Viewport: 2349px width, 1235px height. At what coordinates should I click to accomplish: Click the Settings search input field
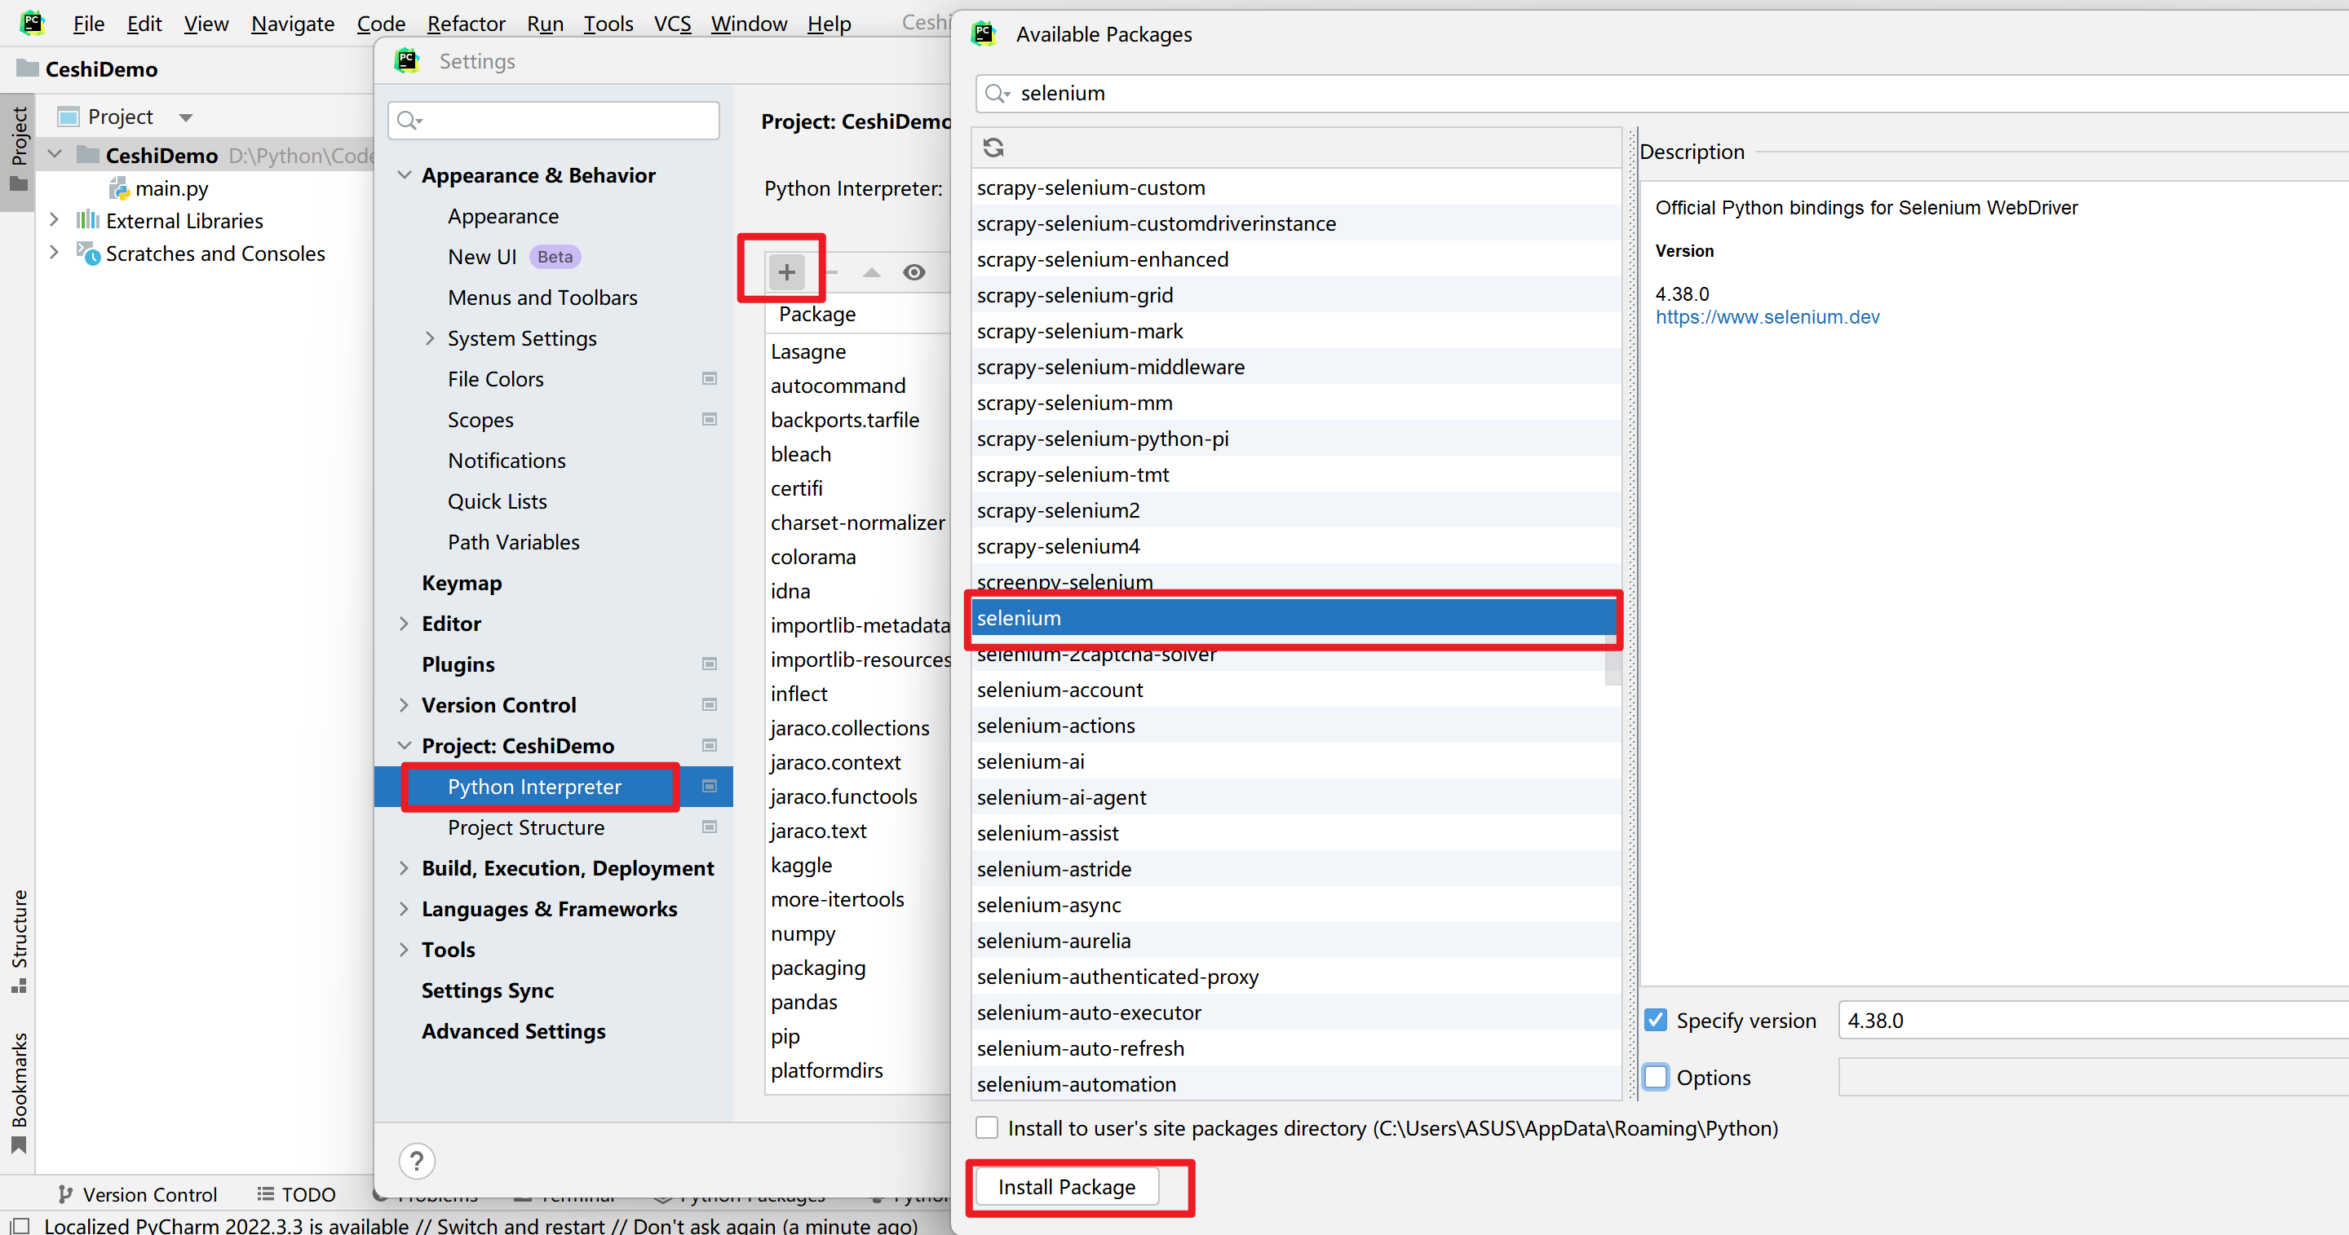point(554,121)
